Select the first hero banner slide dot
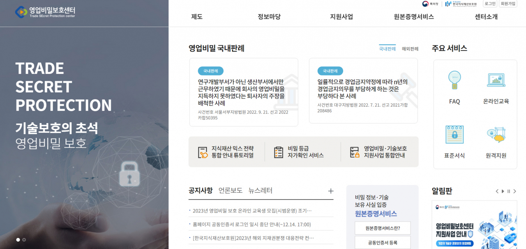Image resolution: width=526 pixels, height=249 pixels. [x=18, y=240]
